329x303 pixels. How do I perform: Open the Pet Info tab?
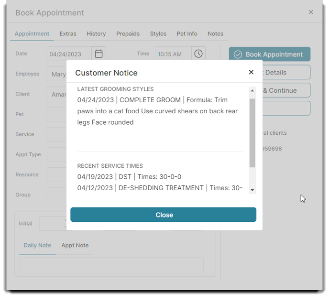pyautogui.click(x=187, y=34)
